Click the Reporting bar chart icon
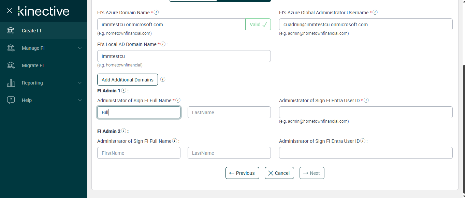Image resolution: width=466 pixels, height=198 pixels. pos(11,83)
